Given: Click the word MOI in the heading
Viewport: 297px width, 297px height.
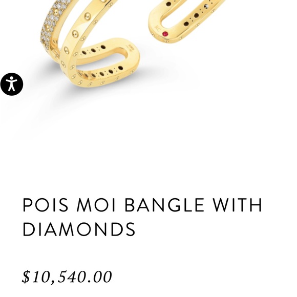Looking at the screenshot, I should 96,205.
